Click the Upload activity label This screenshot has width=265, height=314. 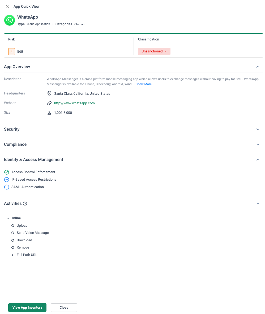pyautogui.click(x=22, y=225)
